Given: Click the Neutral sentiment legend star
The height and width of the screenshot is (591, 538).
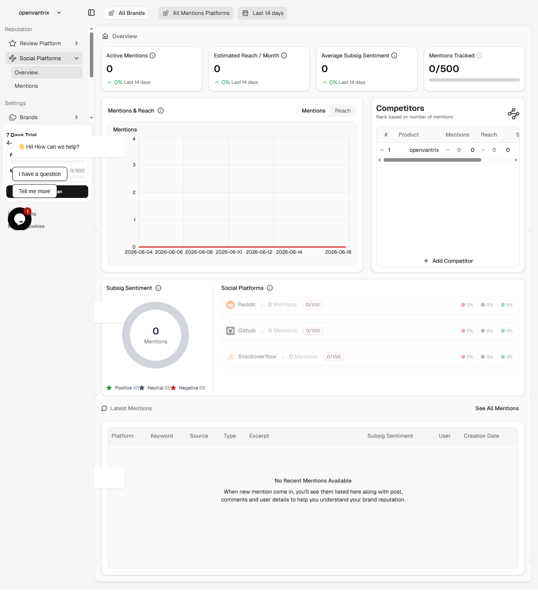Looking at the screenshot, I should pos(142,388).
